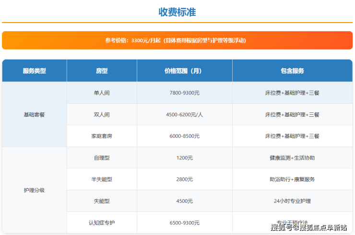
Task: Click the 单人间 room type cell
Action: (x=102, y=93)
